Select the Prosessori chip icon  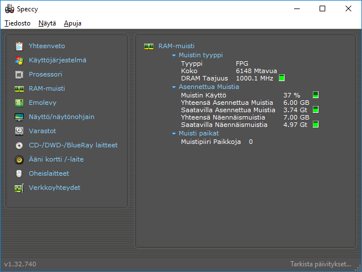[x=19, y=74]
